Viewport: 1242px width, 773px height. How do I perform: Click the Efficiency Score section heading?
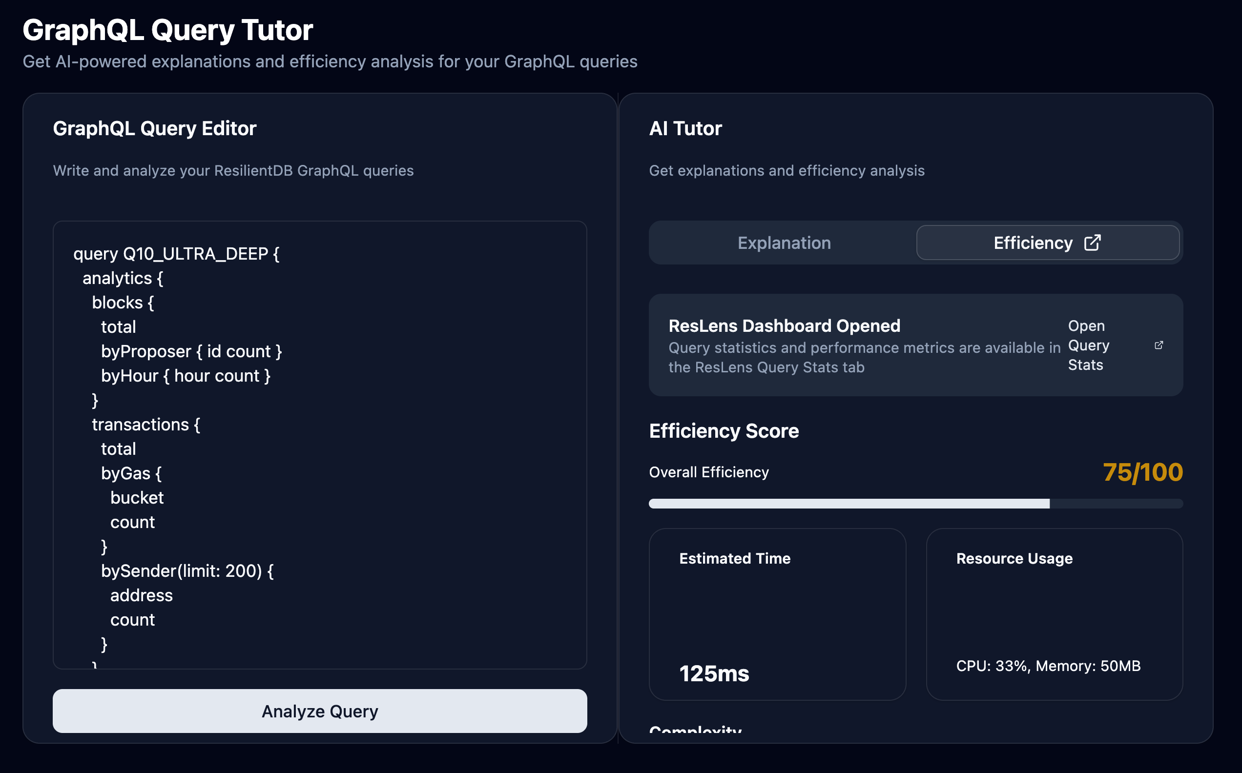(x=724, y=431)
